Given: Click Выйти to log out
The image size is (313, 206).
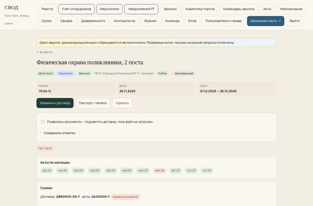Looking at the screenshot, I should 295,21.
